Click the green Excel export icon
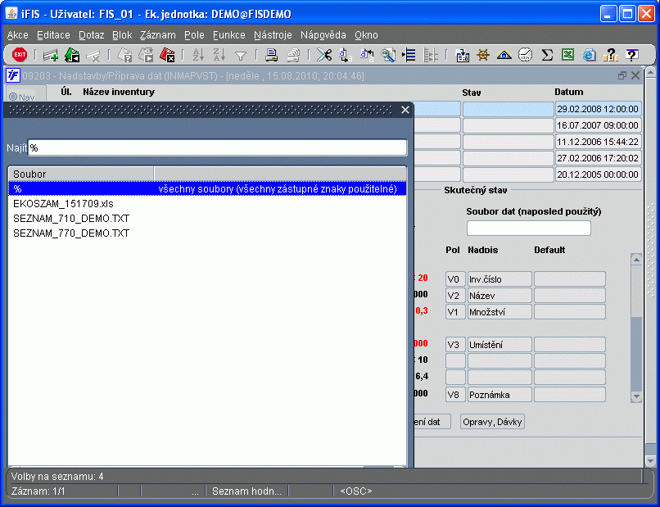Viewport: 660px width, 507px height. coord(567,55)
